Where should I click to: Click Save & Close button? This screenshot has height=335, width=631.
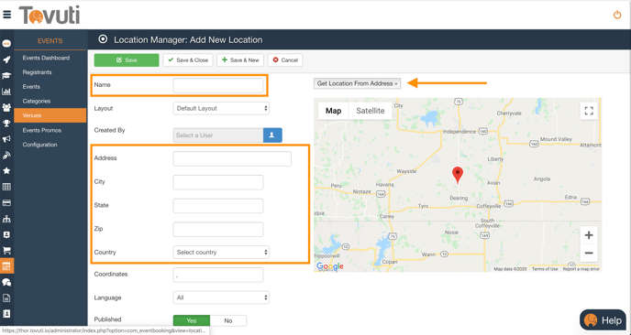click(188, 60)
